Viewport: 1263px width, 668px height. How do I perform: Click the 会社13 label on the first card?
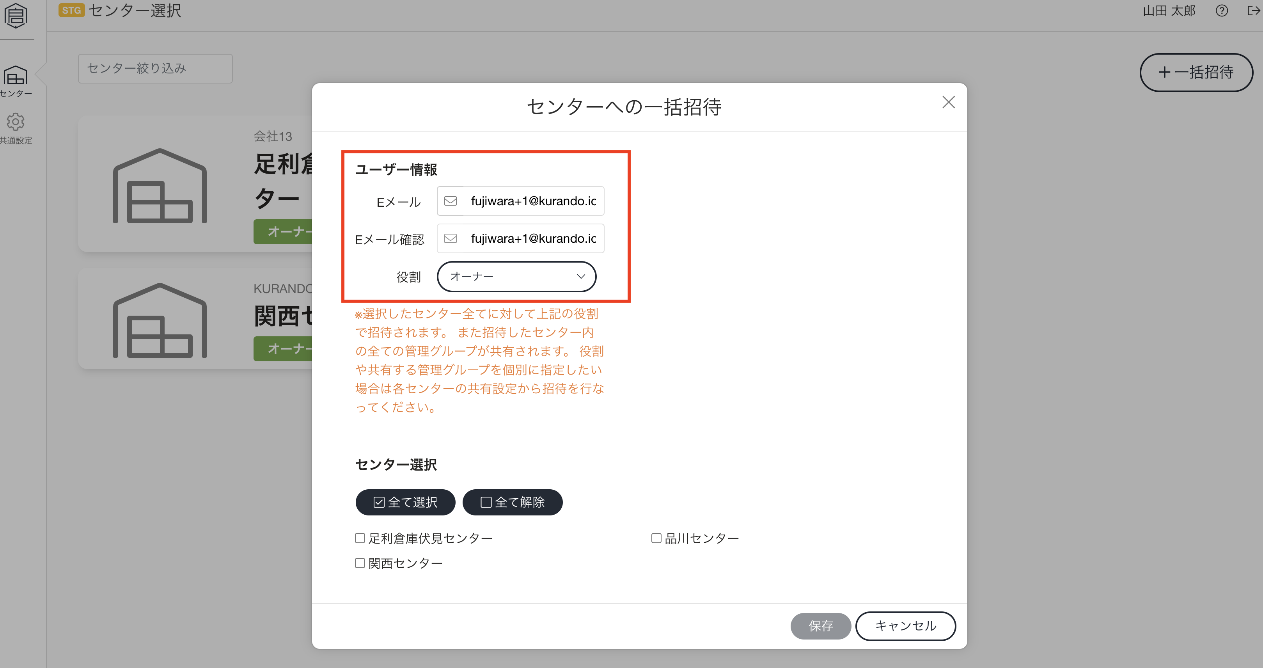pos(273,136)
